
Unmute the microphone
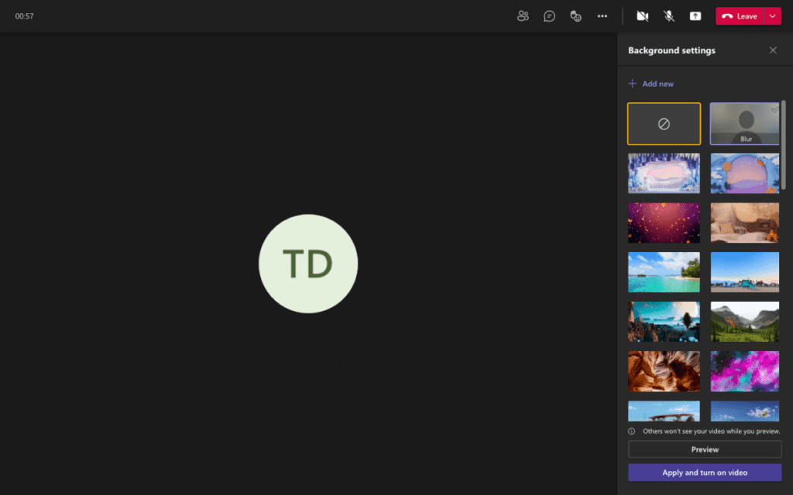pos(669,16)
